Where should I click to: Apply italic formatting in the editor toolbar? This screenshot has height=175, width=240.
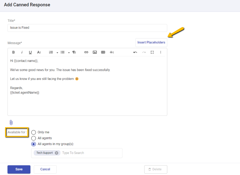click(22, 52)
